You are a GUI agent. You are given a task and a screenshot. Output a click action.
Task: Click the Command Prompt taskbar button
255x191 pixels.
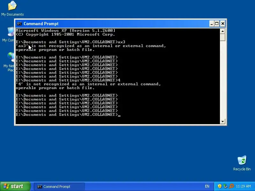(59, 187)
